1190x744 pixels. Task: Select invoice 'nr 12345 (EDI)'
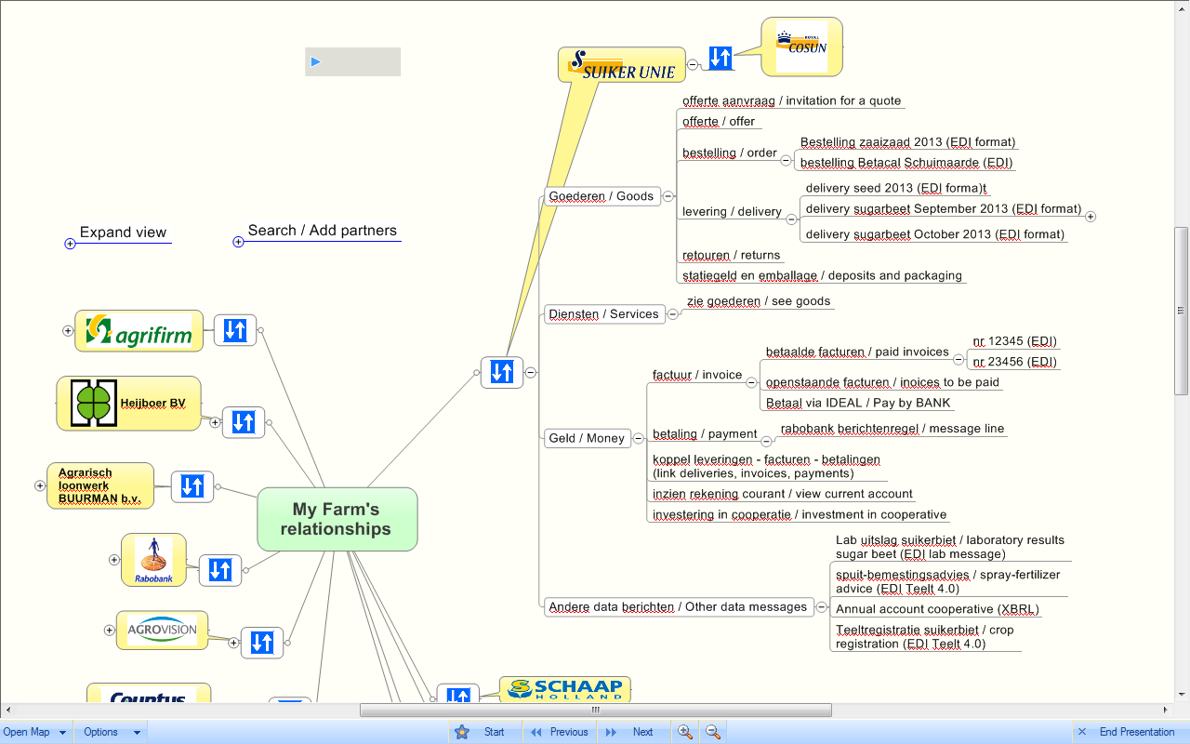click(1015, 341)
